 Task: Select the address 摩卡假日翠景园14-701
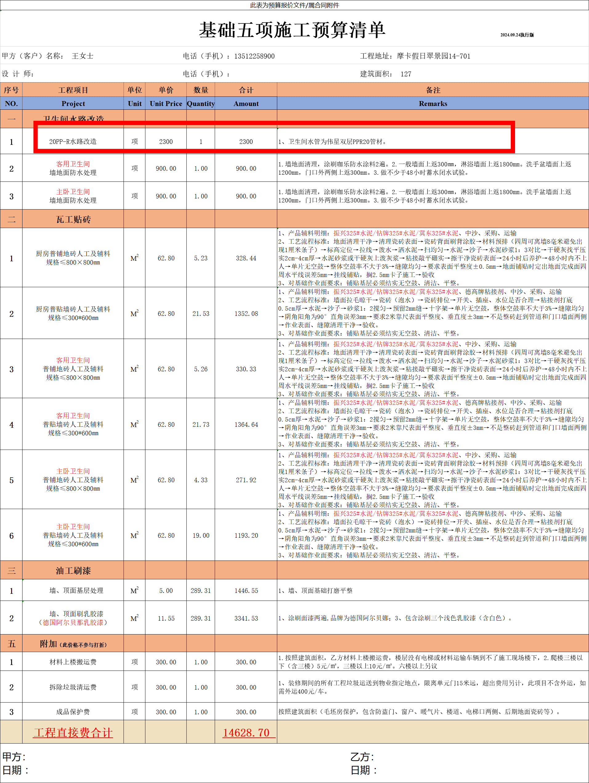coord(433,56)
